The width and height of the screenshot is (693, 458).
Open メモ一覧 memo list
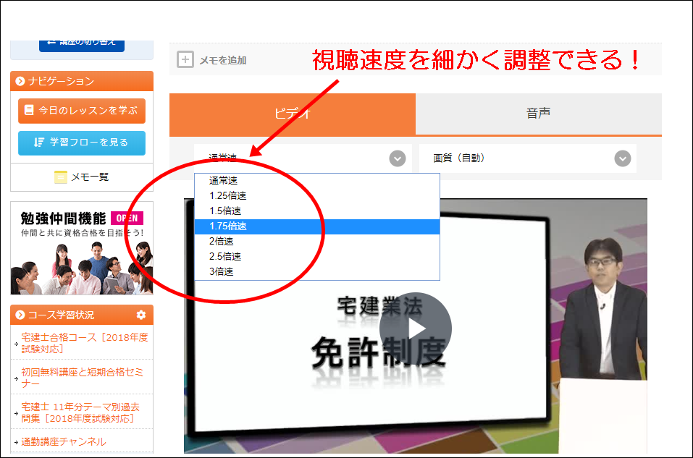pos(82,177)
